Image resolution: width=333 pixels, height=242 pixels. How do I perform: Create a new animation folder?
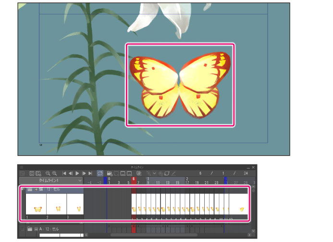click(110, 173)
